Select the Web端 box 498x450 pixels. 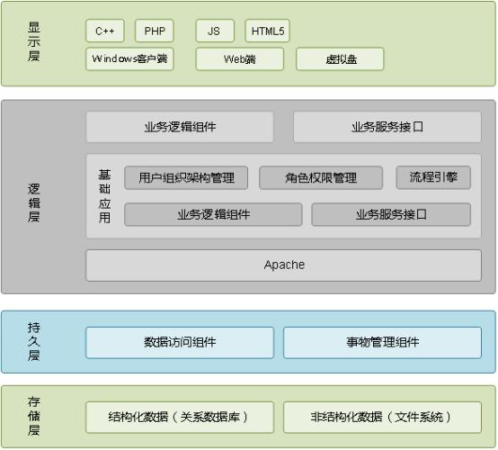pos(240,58)
